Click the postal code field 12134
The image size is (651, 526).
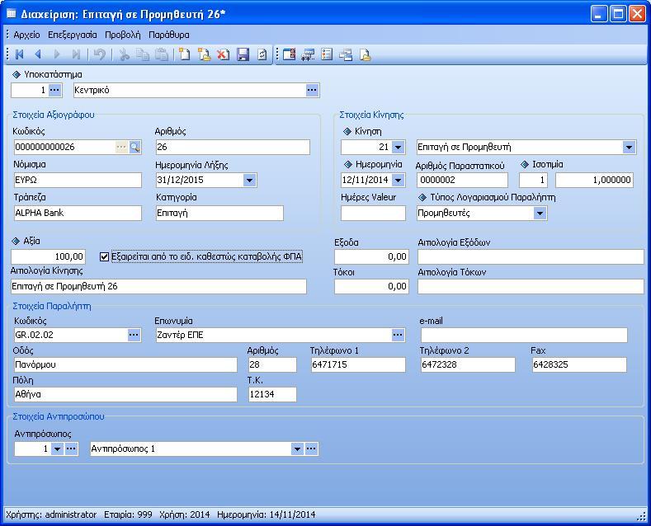pos(272,394)
